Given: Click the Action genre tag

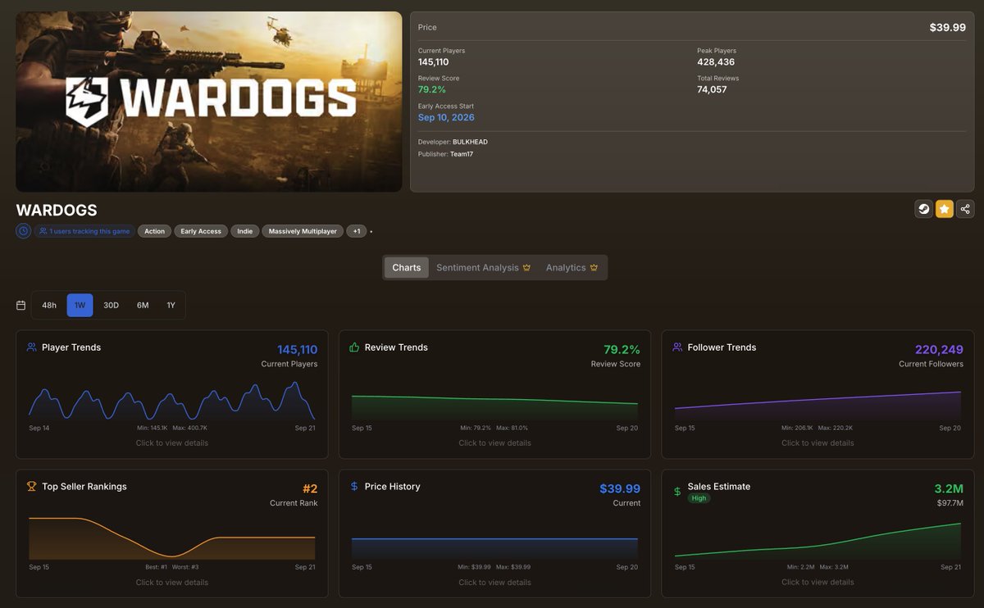Looking at the screenshot, I should (155, 231).
